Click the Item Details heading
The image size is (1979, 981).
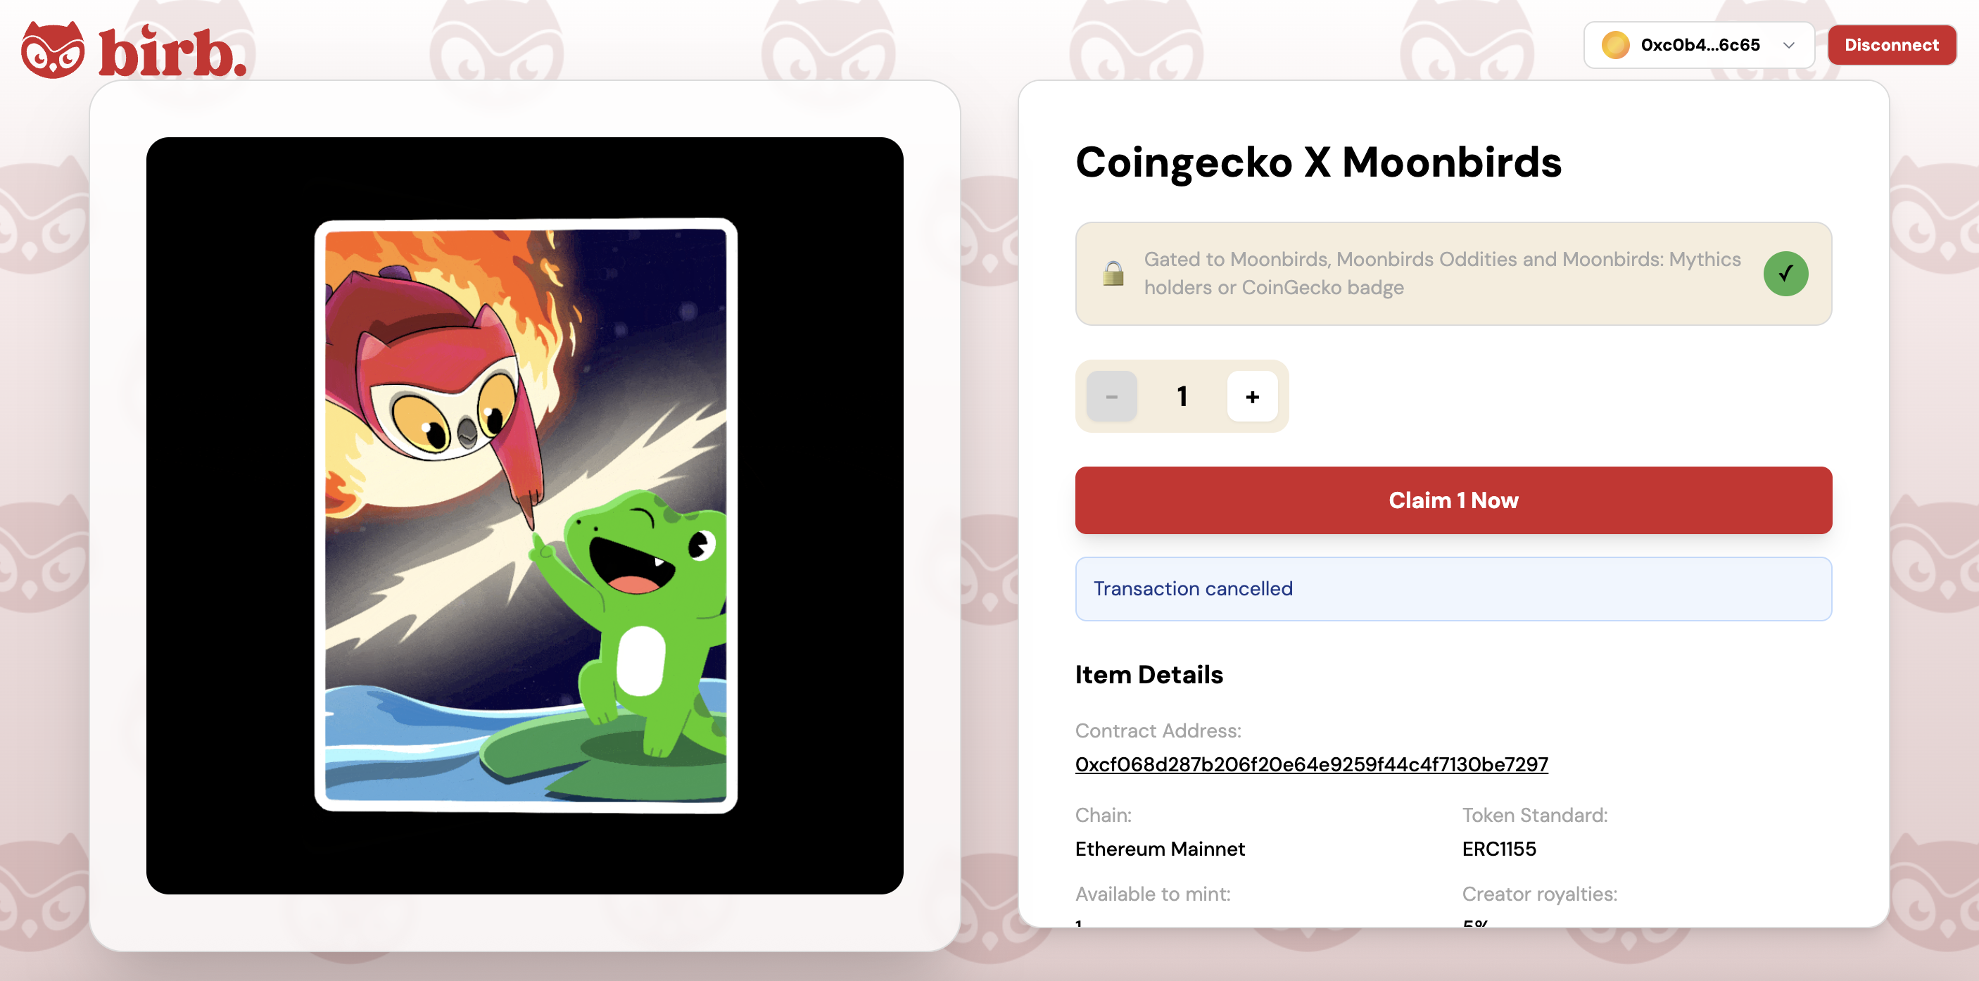1149,674
